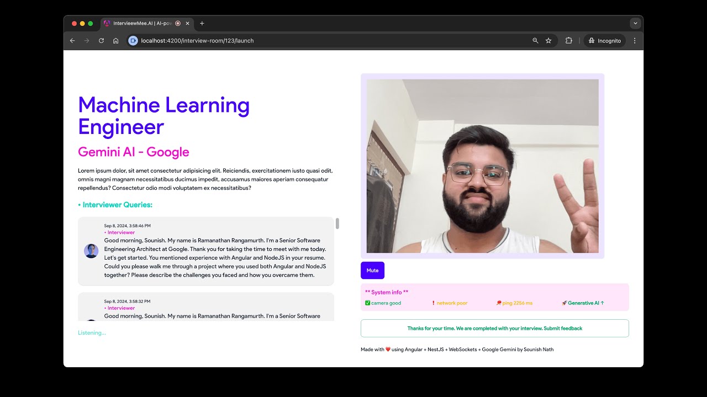The width and height of the screenshot is (707, 397).
Task: Click the interviewer avatar in the chat message
Action: click(91, 251)
